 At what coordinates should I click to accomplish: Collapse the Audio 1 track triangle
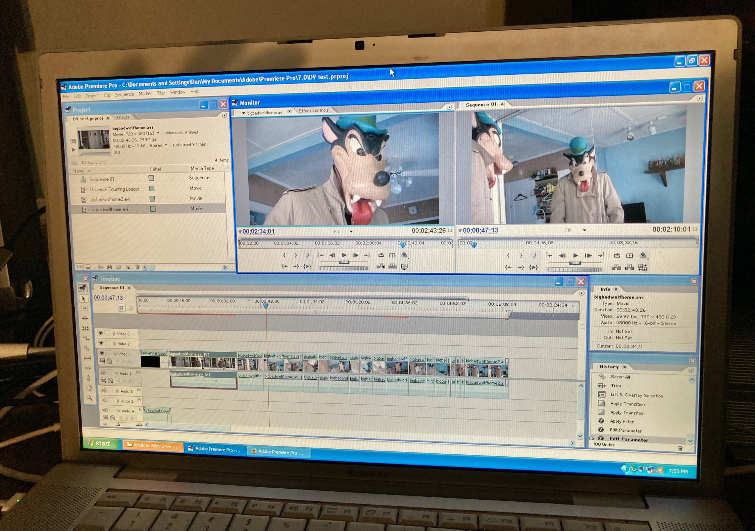[x=116, y=373]
